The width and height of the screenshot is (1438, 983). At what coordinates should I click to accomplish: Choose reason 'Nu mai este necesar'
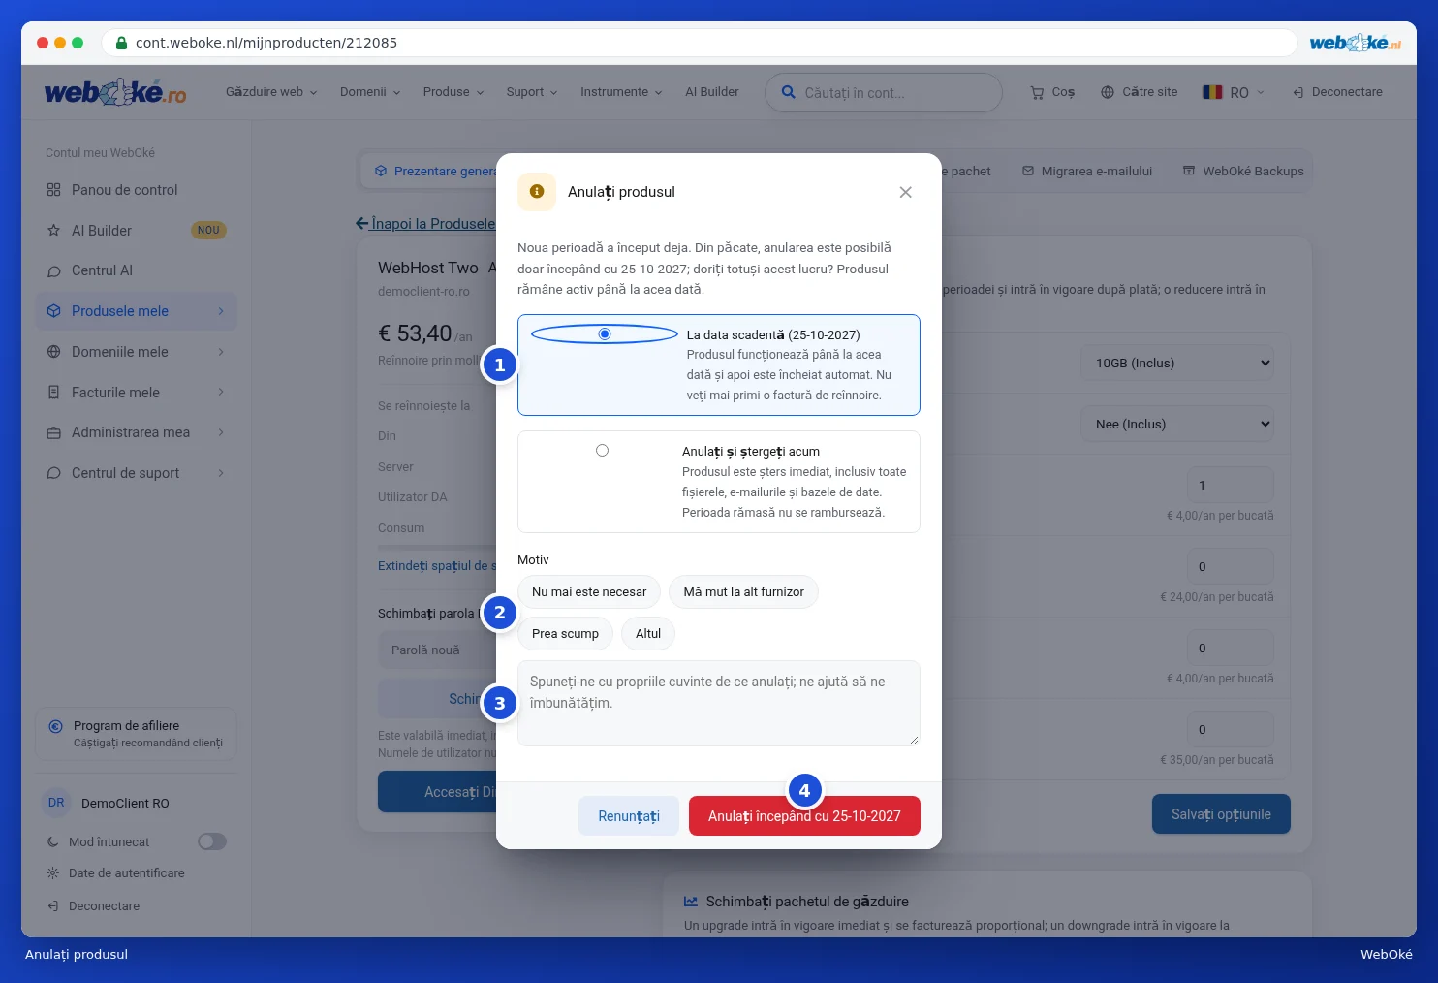point(589,592)
